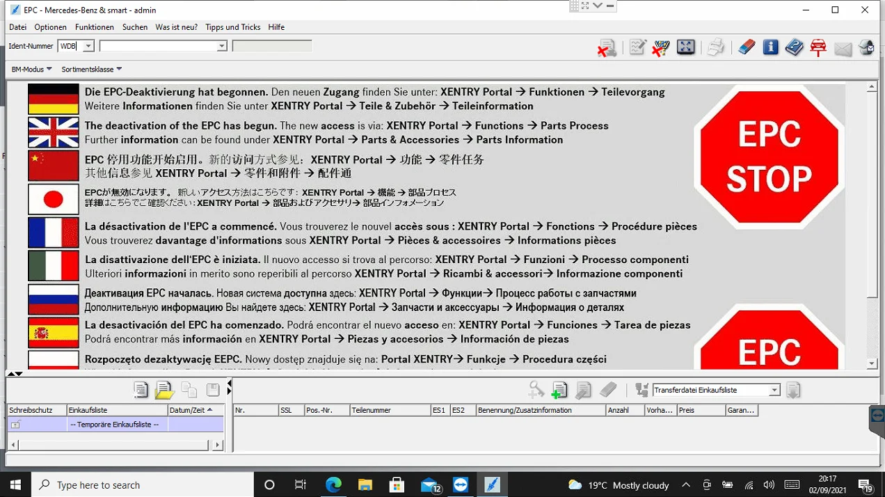Open the Suchen menu
This screenshot has width=885, height=497.
tap(135, 27)
